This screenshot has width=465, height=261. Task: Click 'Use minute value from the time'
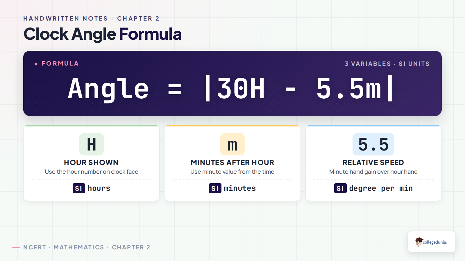coord(232,172)
